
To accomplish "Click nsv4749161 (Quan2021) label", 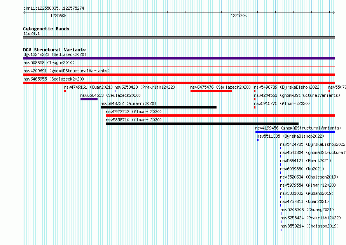I will 88,87.
